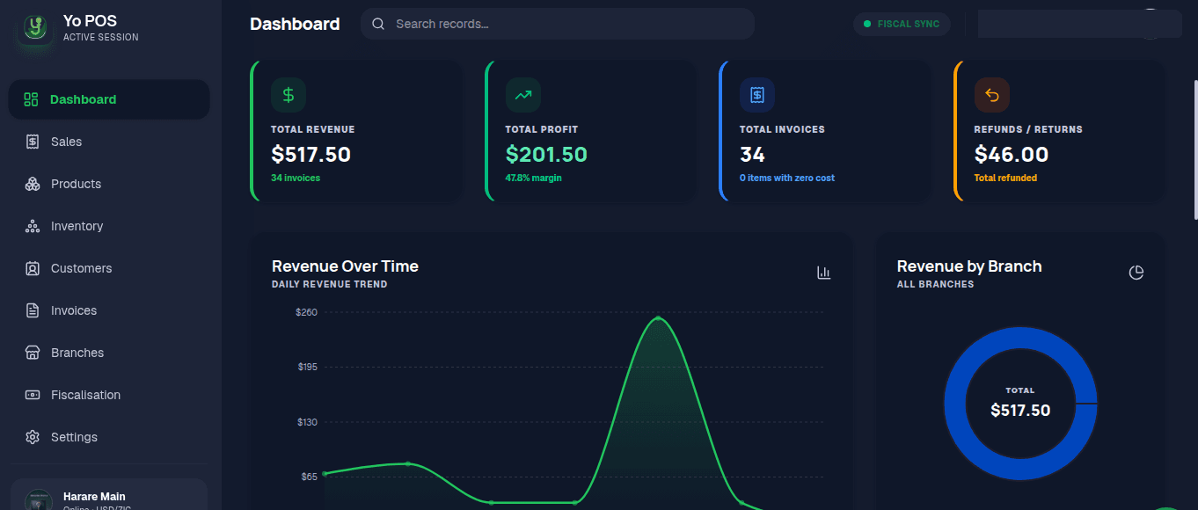Screen dimensions: 1198x510
Task: Click the $46.00 refunds value
Action: 1012,155
